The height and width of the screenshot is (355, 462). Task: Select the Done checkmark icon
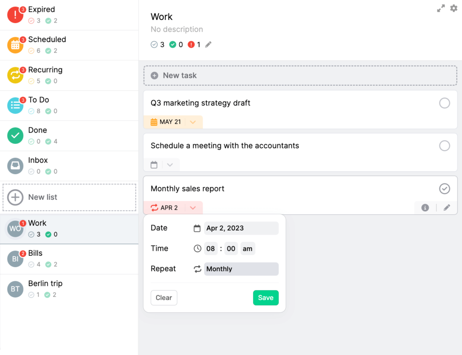point(15,136)
